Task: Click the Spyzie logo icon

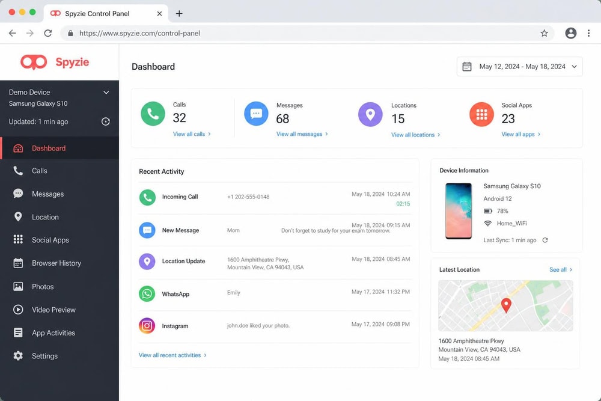Action: pyautogui.click(x=34, y=62)
